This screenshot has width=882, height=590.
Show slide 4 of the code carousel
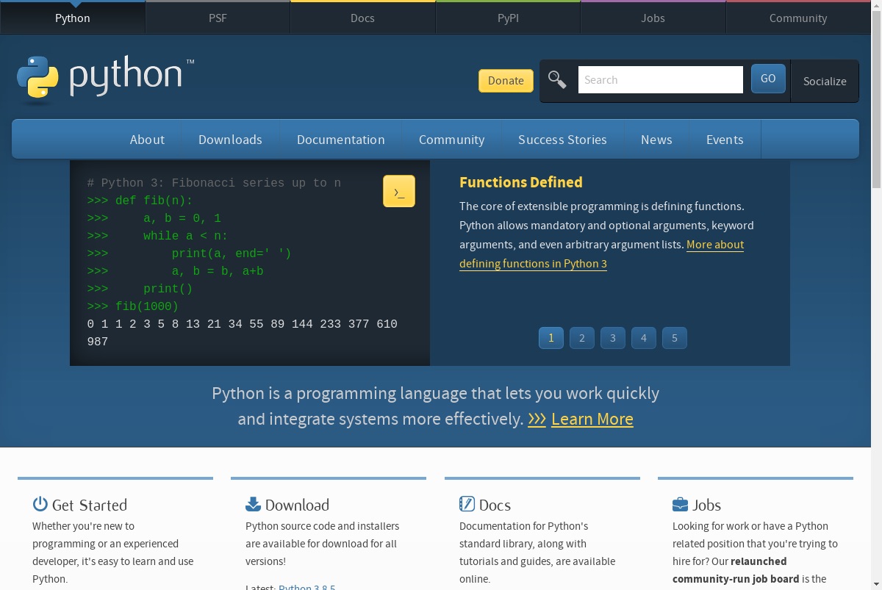point(644,338)
